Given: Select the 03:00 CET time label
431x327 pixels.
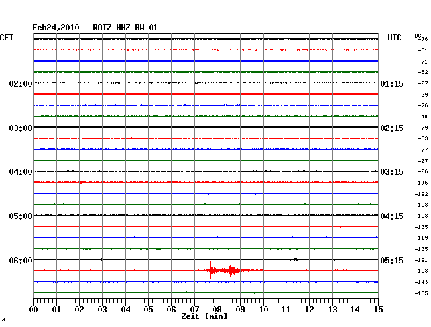Looking at the screenshot, I should click(x=21, y=128).
